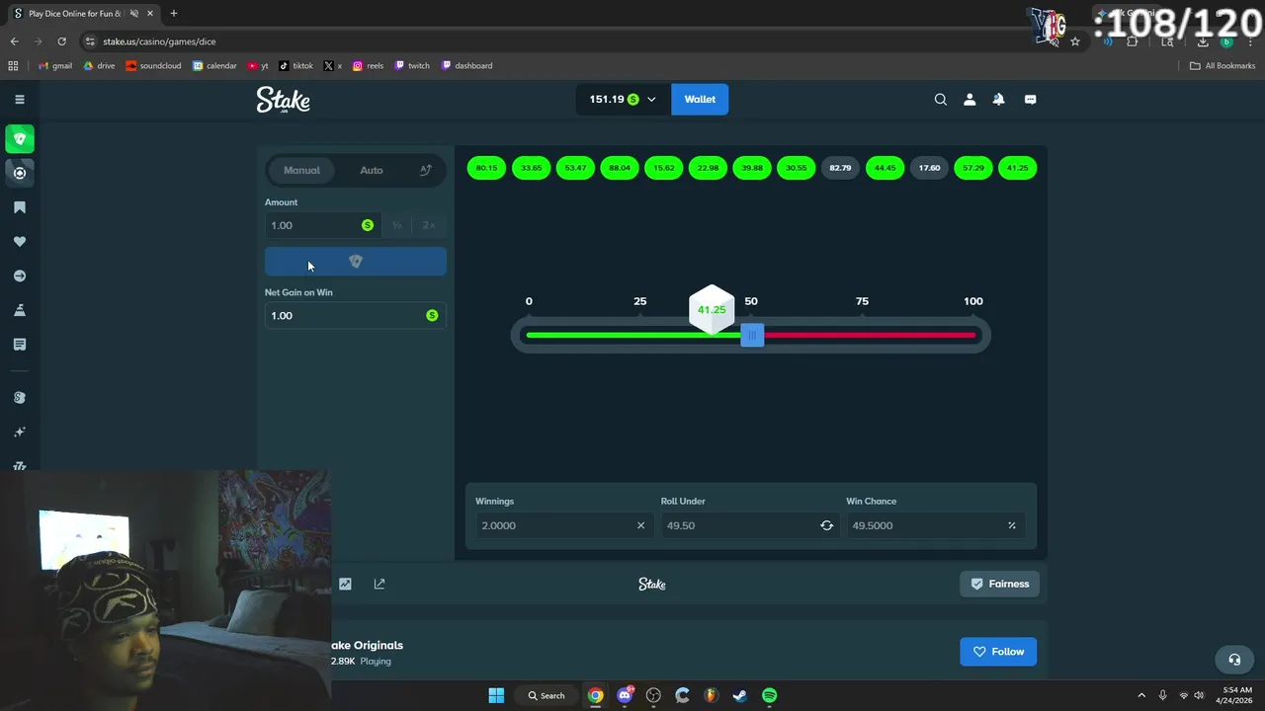Open Chrome extensions puzzle icon
Screen dimensions: 1265x711
[1133, 41]
